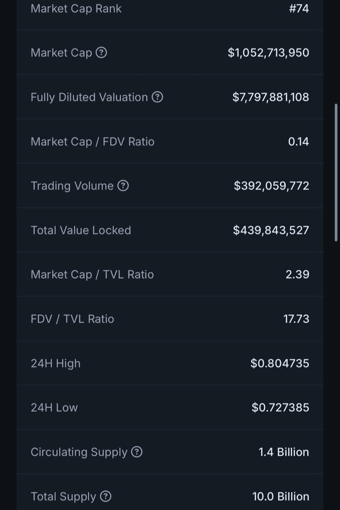Tap the Fully Diluted Valuation info icon

(x=157, y=97)
